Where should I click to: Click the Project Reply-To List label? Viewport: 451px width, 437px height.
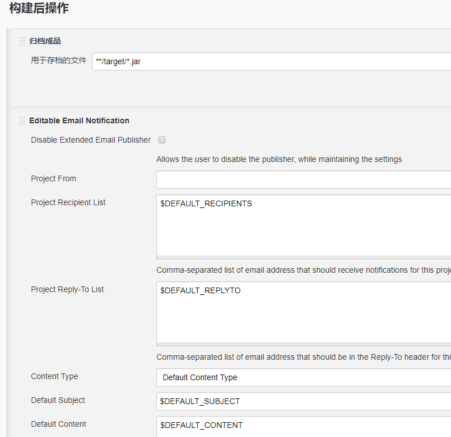tap(67, 289)
